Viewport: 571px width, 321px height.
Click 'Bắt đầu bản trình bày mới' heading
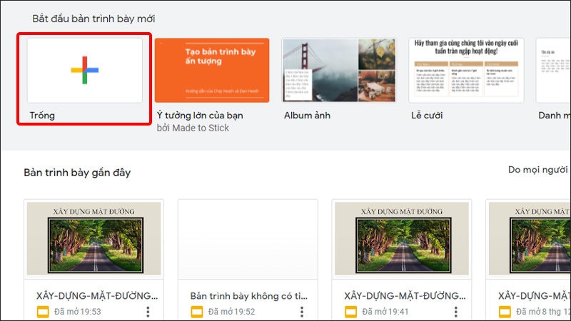(94, 19)
